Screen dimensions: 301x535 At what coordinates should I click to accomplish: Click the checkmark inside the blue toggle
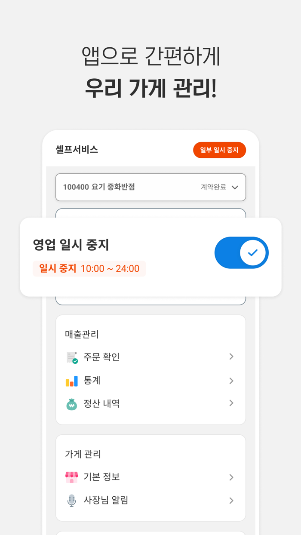pyautogui.click(x=253, y=253)
